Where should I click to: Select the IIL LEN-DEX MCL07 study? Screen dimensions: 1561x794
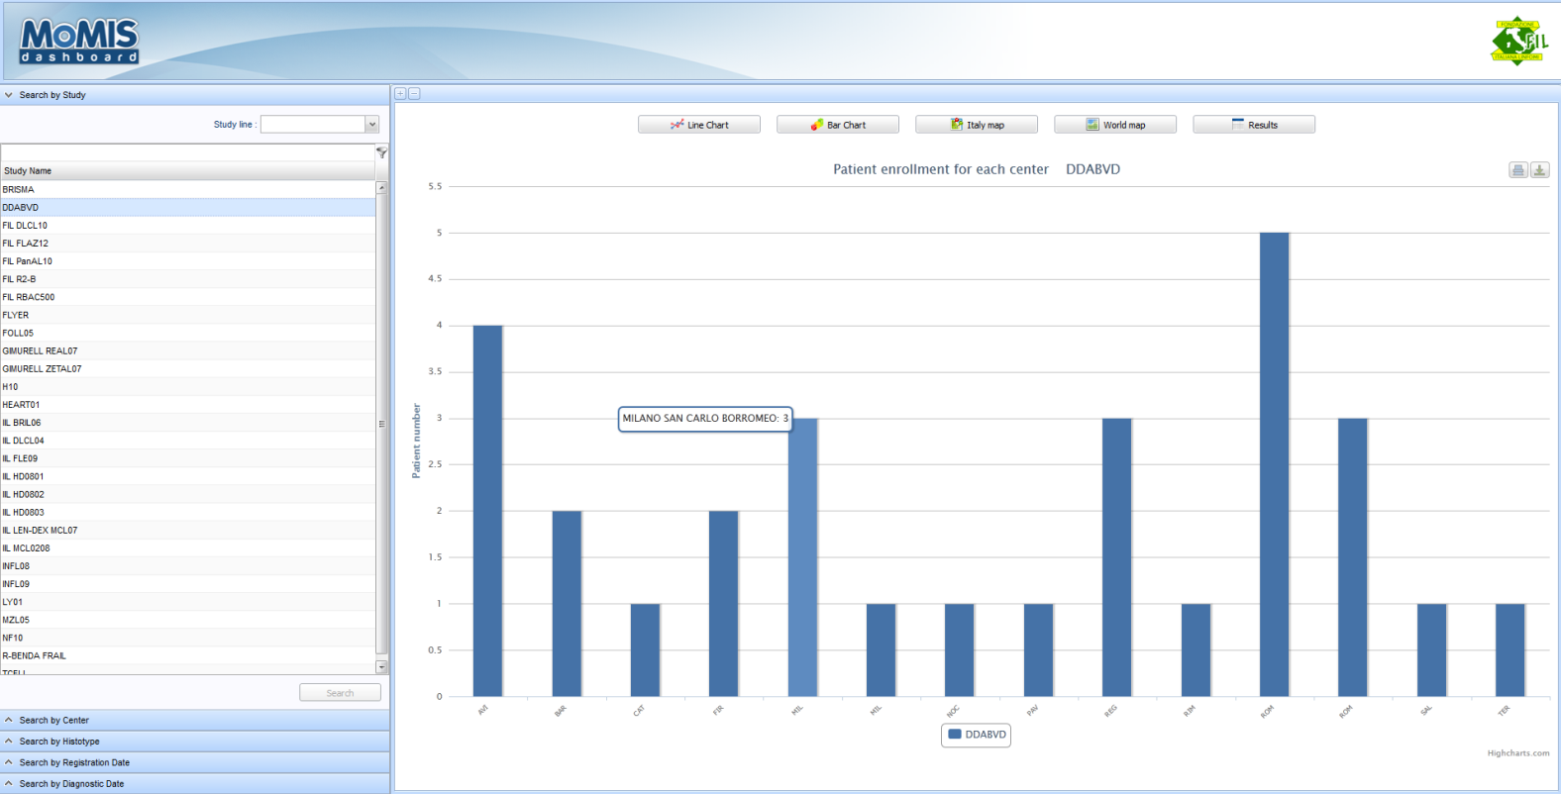pyautogui.click(x=188, y=530)
